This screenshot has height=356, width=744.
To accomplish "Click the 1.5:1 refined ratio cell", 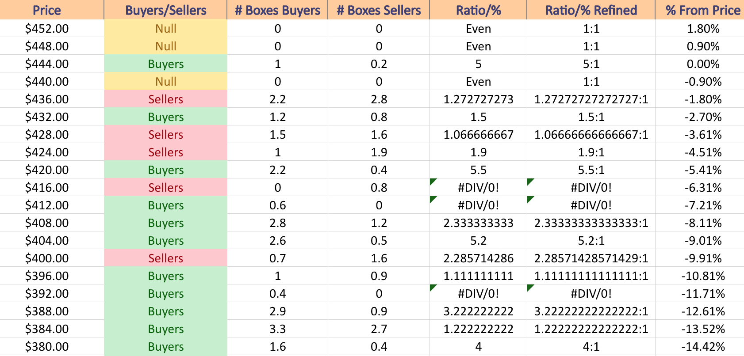I will tap(591, 117).
